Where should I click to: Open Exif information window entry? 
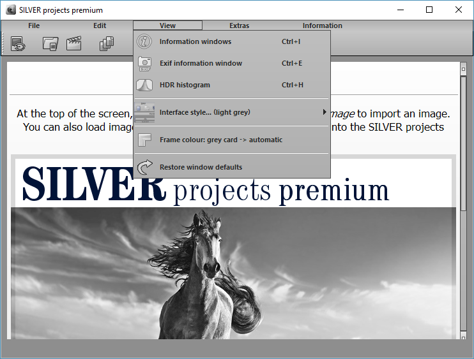coord(232,63)
